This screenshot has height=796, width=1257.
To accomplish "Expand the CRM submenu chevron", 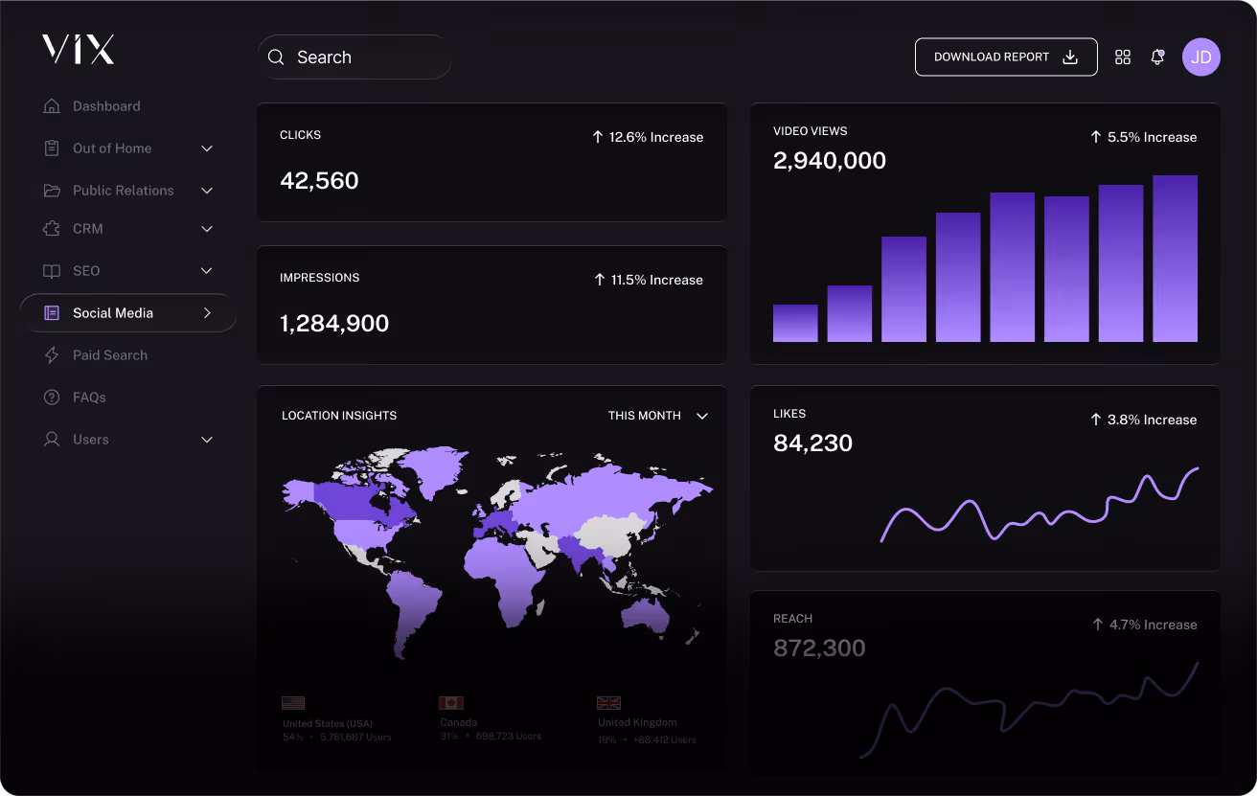I will point(207,229).
